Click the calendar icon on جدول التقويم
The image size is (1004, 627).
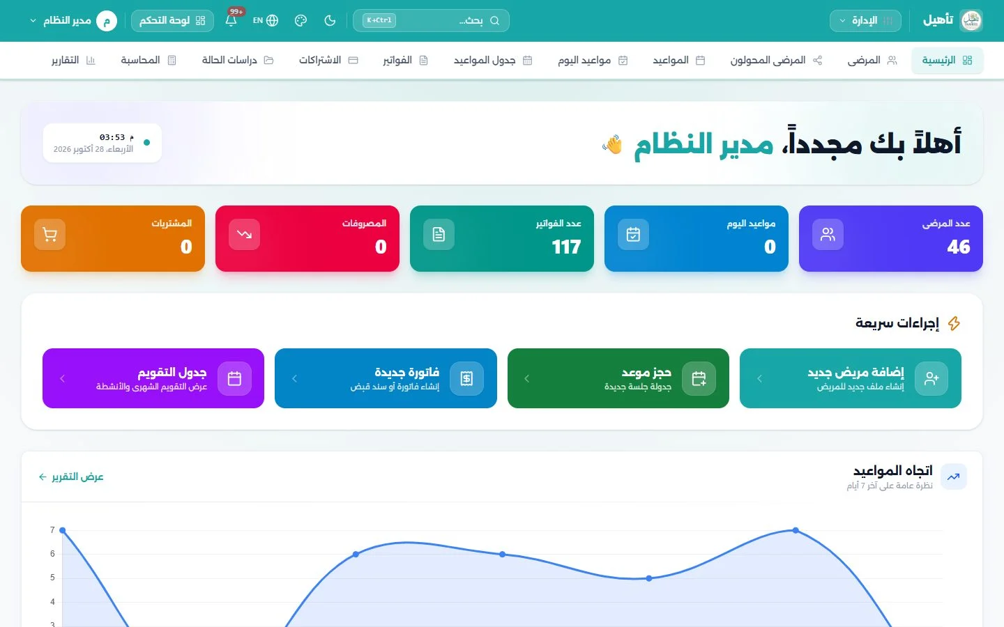[234, 378]
